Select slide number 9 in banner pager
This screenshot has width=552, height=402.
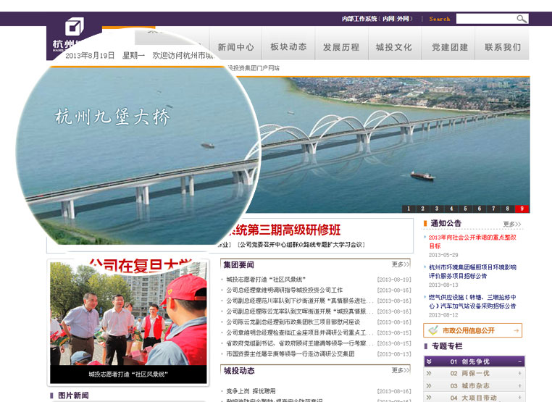point(522,209)
